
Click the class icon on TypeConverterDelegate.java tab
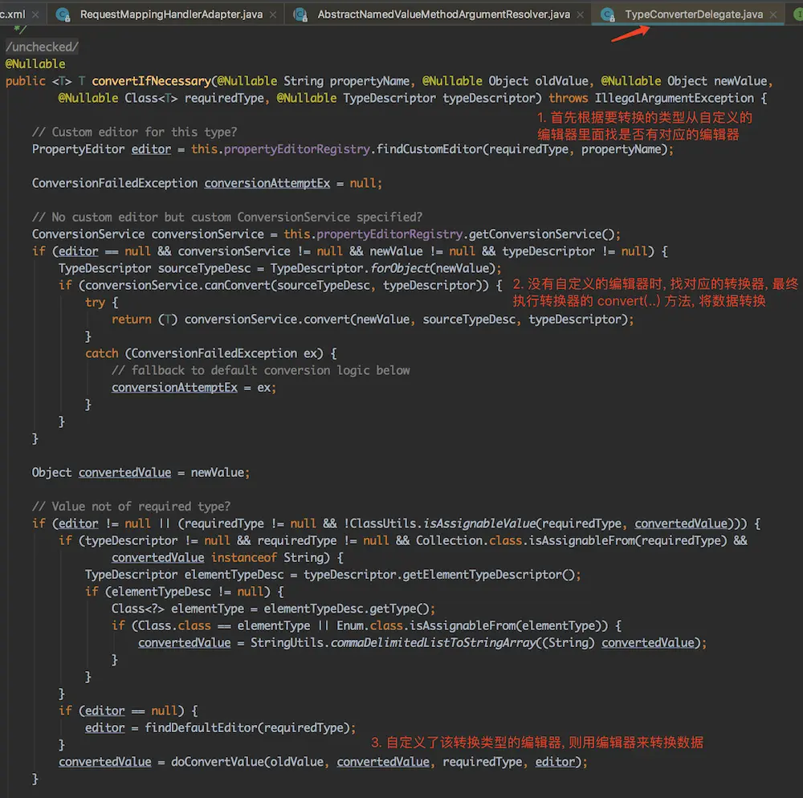(x=608, y=14)
